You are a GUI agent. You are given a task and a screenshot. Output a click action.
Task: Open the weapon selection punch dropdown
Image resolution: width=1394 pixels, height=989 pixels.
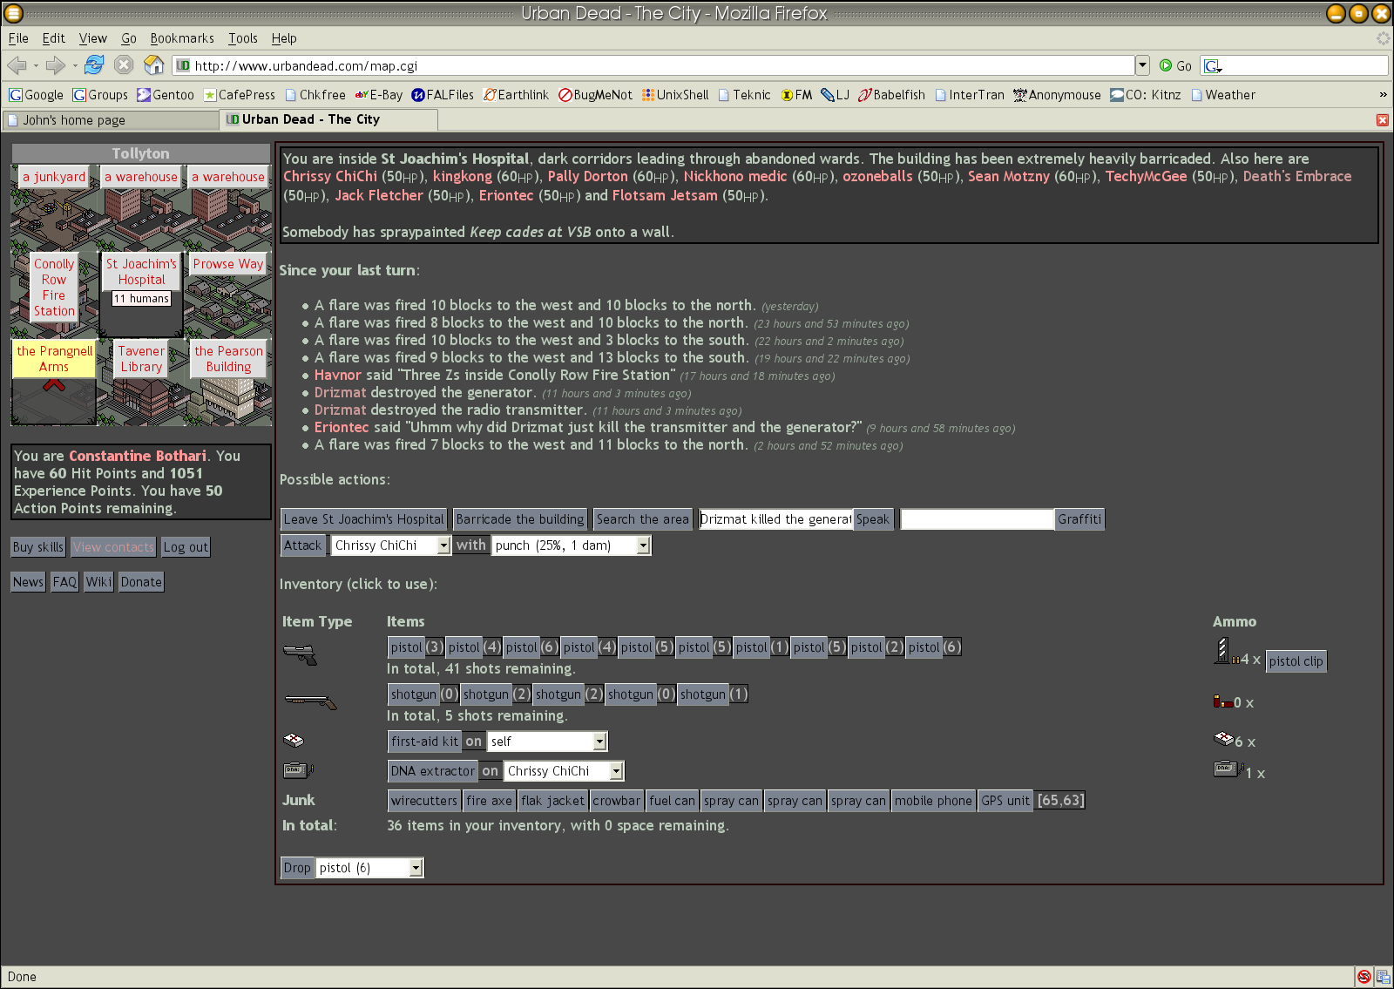click(643, 545)
